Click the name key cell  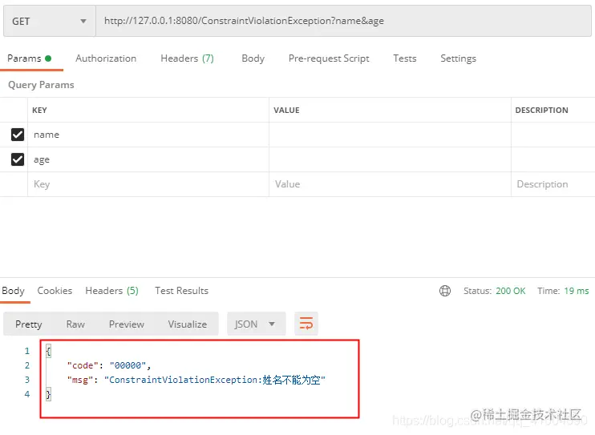coord(148,135)
